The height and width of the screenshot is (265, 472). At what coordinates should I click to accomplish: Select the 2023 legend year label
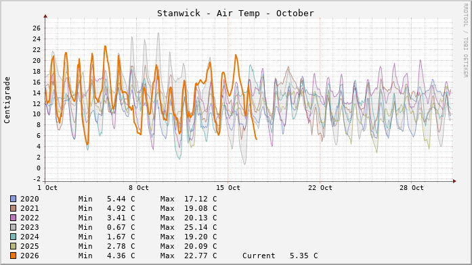click(x=30, y=227)
